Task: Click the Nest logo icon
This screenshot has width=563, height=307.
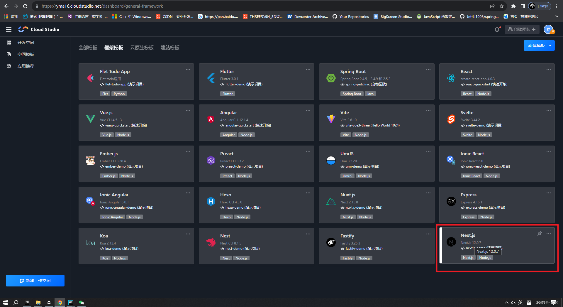Action: 211,242
